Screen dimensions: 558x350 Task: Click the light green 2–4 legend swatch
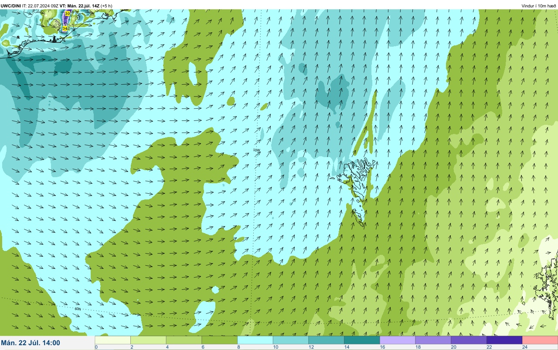(x=149, y=340)
